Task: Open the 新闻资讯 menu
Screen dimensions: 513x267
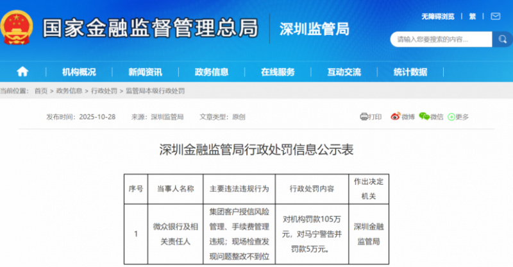Action: [x=145, y=71]
